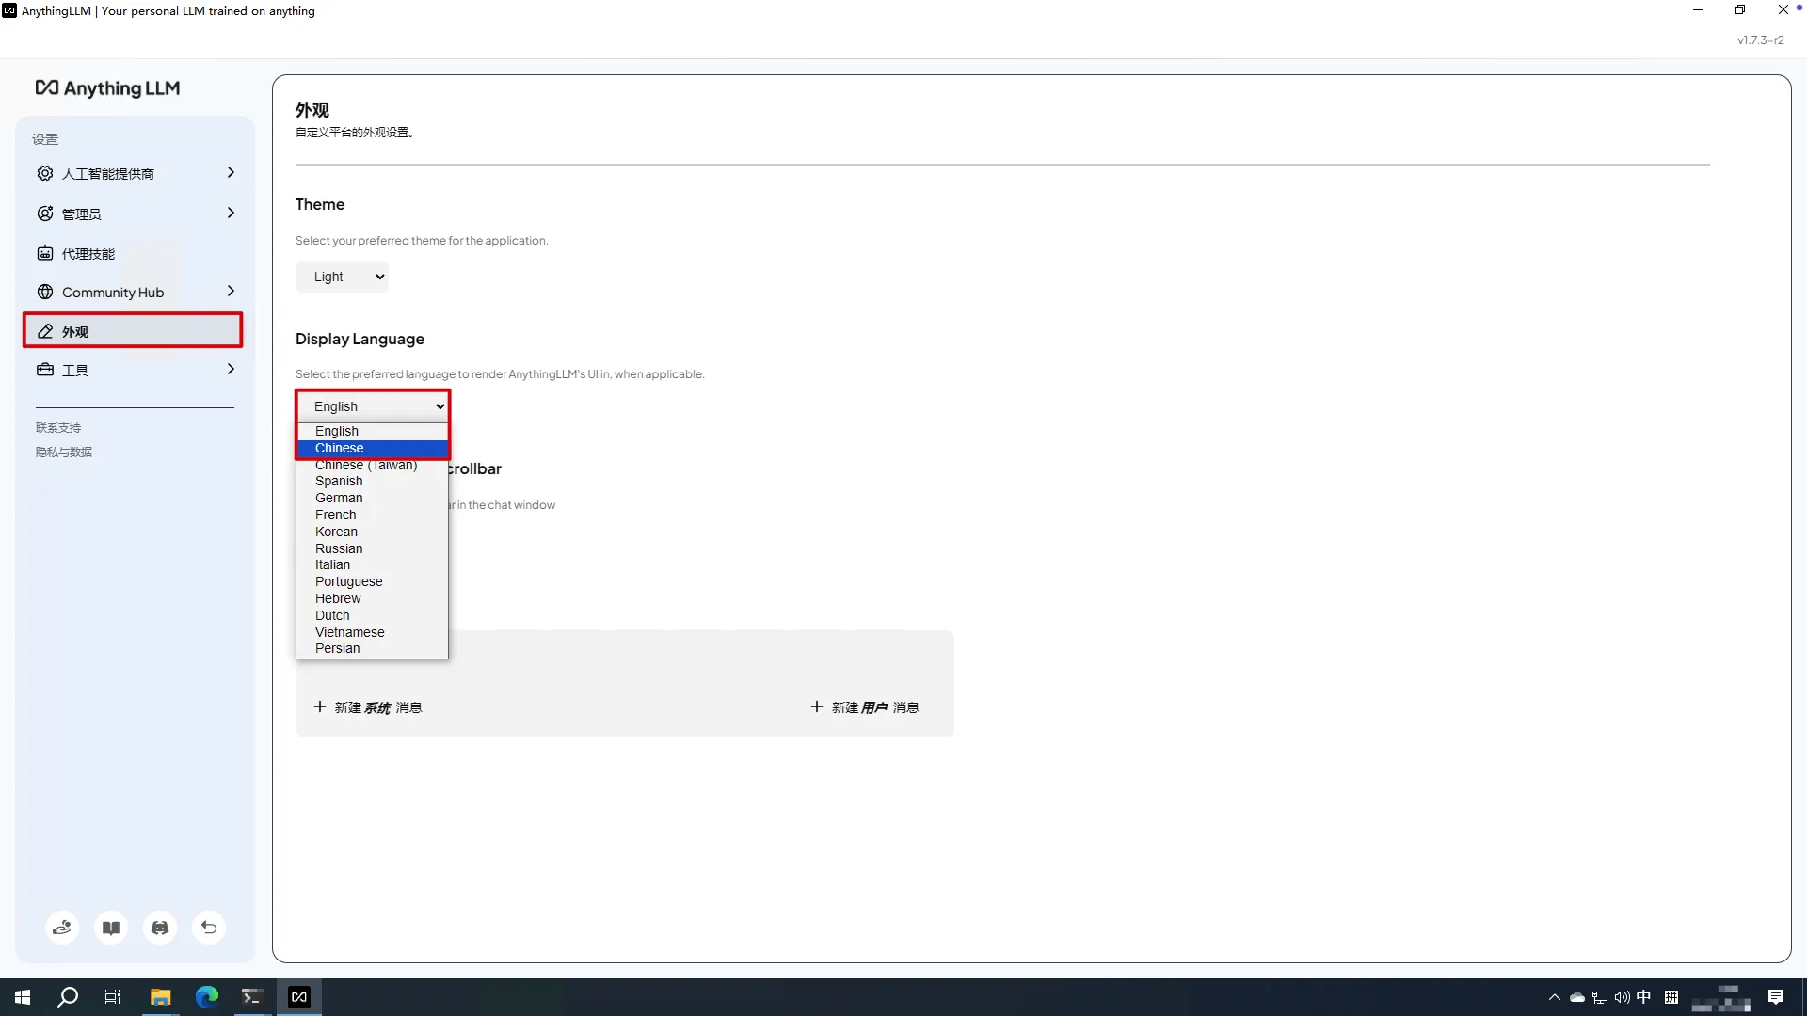
Task: Open the Windows notification center
Action: (1776, 997)
